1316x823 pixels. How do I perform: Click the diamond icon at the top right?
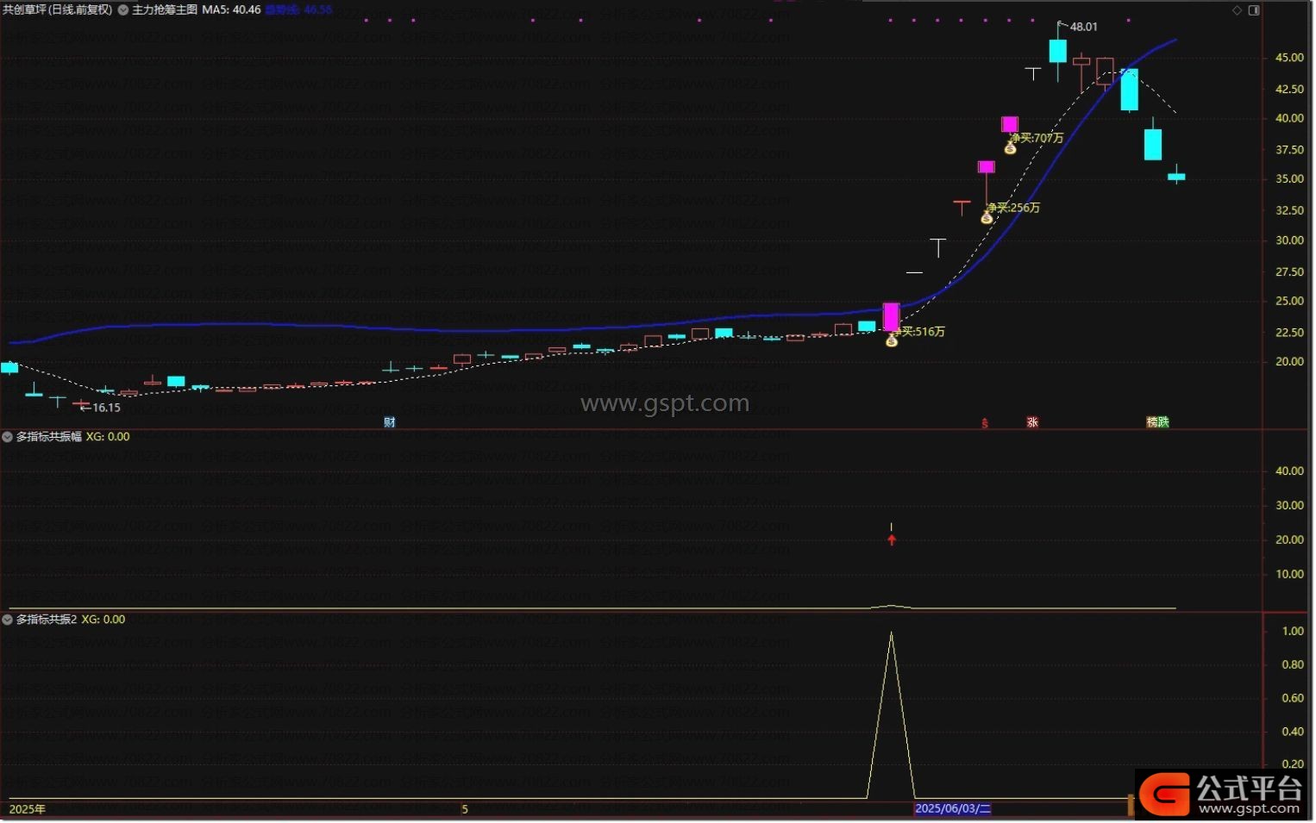1238,10
